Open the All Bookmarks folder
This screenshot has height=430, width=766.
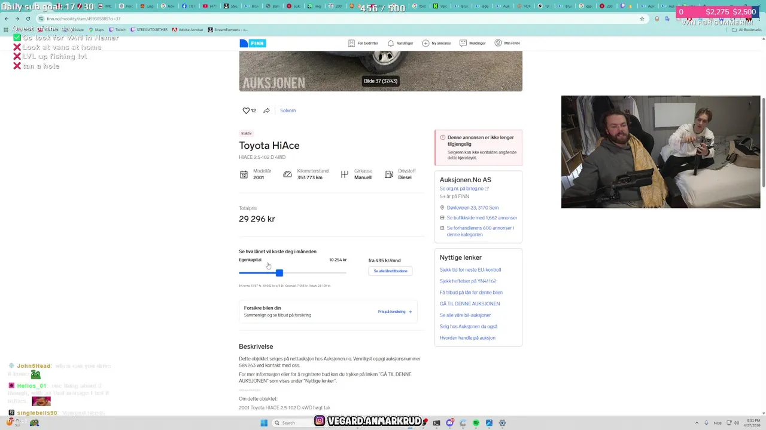(x=746, y=29)
